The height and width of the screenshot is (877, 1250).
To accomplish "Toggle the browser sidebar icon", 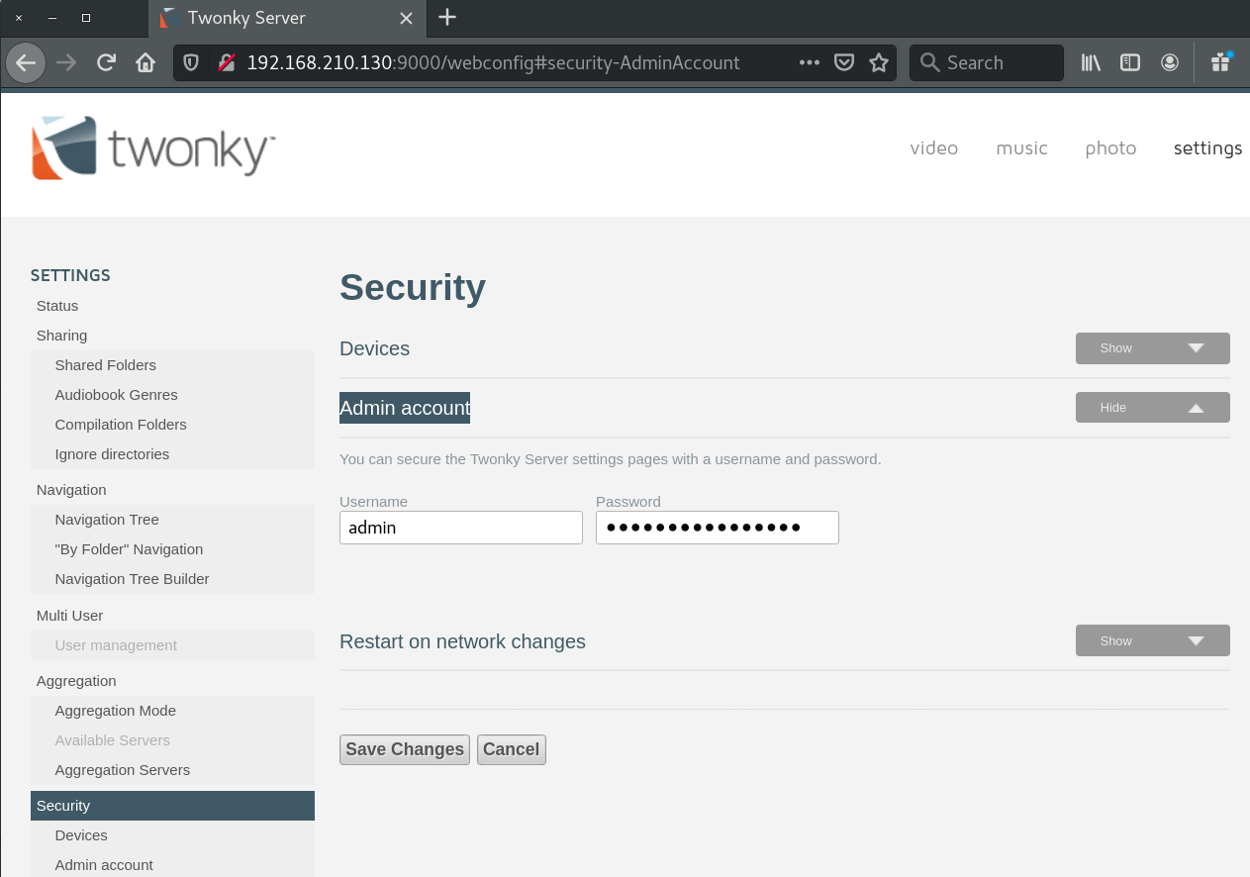I will (x=1130, y=62).
